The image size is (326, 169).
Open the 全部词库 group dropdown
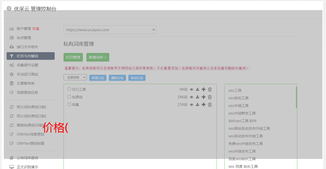(x=75, y=77)
